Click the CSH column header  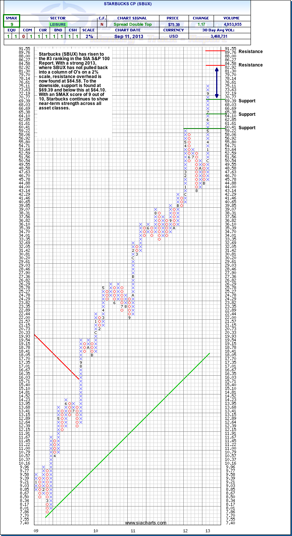[x=73, y=30]
